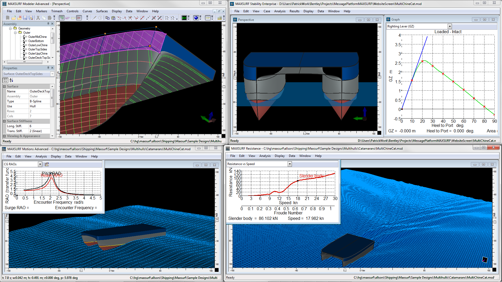
Task: Click the pencil edit tool icon
Action: tap(95, 18)
